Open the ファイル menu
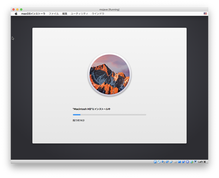This screenshot has width=219, height=178. coord(54,14)
